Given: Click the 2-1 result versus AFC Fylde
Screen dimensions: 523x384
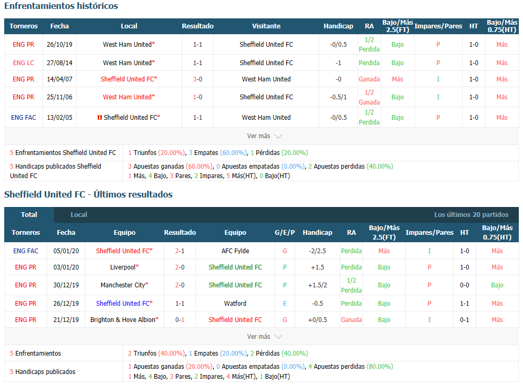Looking at the screenshot, I should 180,251.
